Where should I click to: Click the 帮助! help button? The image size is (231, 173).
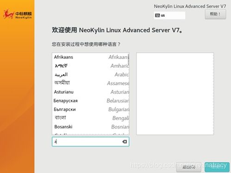pos(215,14)
